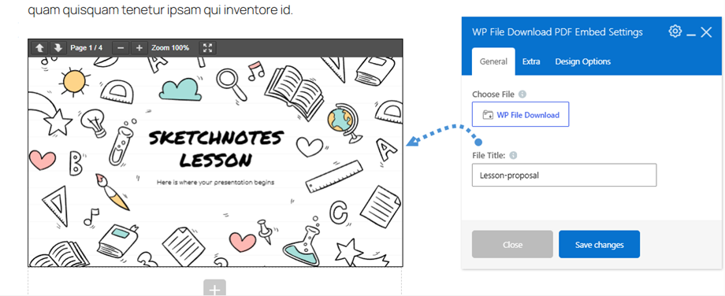Save changes to PDF embed settings
The image size is (725, 296).
tap(599, 244)
